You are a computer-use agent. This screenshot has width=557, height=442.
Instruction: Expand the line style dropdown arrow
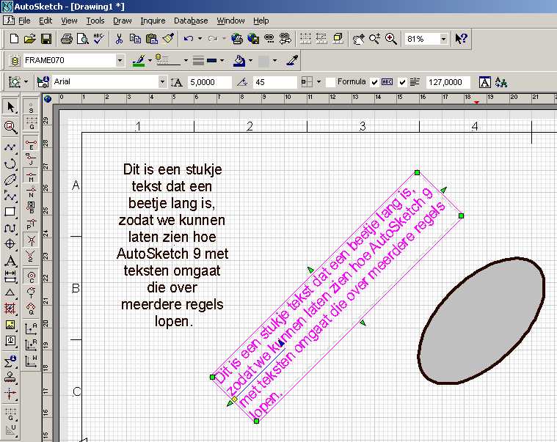(x=186, y=61)
